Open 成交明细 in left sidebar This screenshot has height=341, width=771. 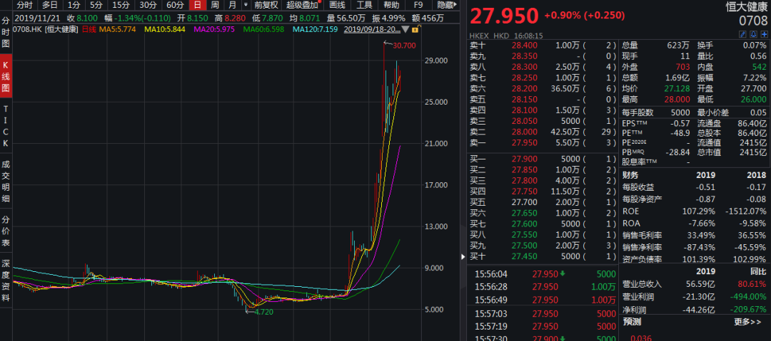point(6,182)
